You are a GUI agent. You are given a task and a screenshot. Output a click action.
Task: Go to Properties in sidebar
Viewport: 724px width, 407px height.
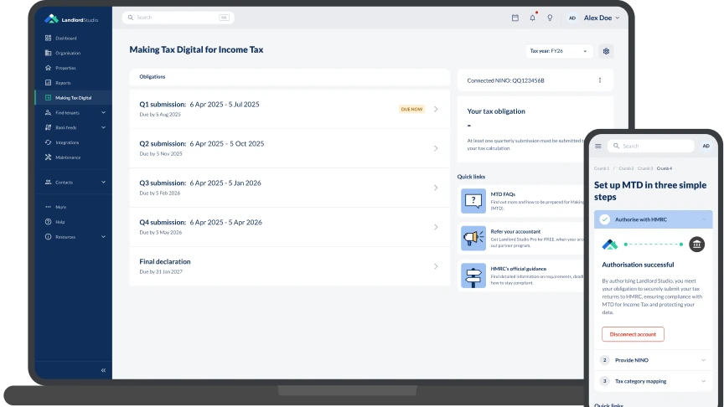pos(73,68)
